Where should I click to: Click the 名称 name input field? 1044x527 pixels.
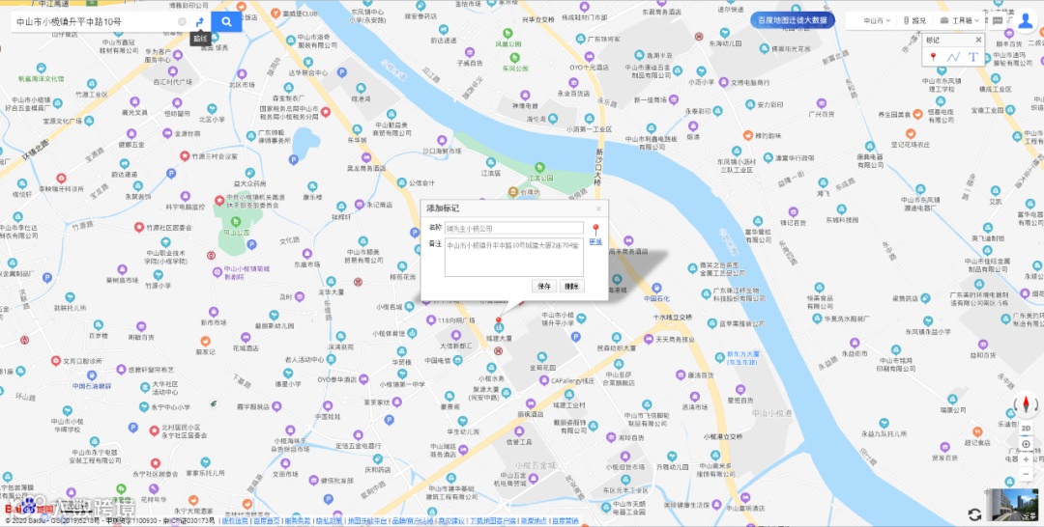(514, 228)
